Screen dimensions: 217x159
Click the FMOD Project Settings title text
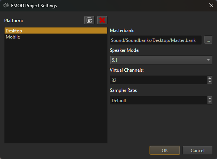(34, 6)
